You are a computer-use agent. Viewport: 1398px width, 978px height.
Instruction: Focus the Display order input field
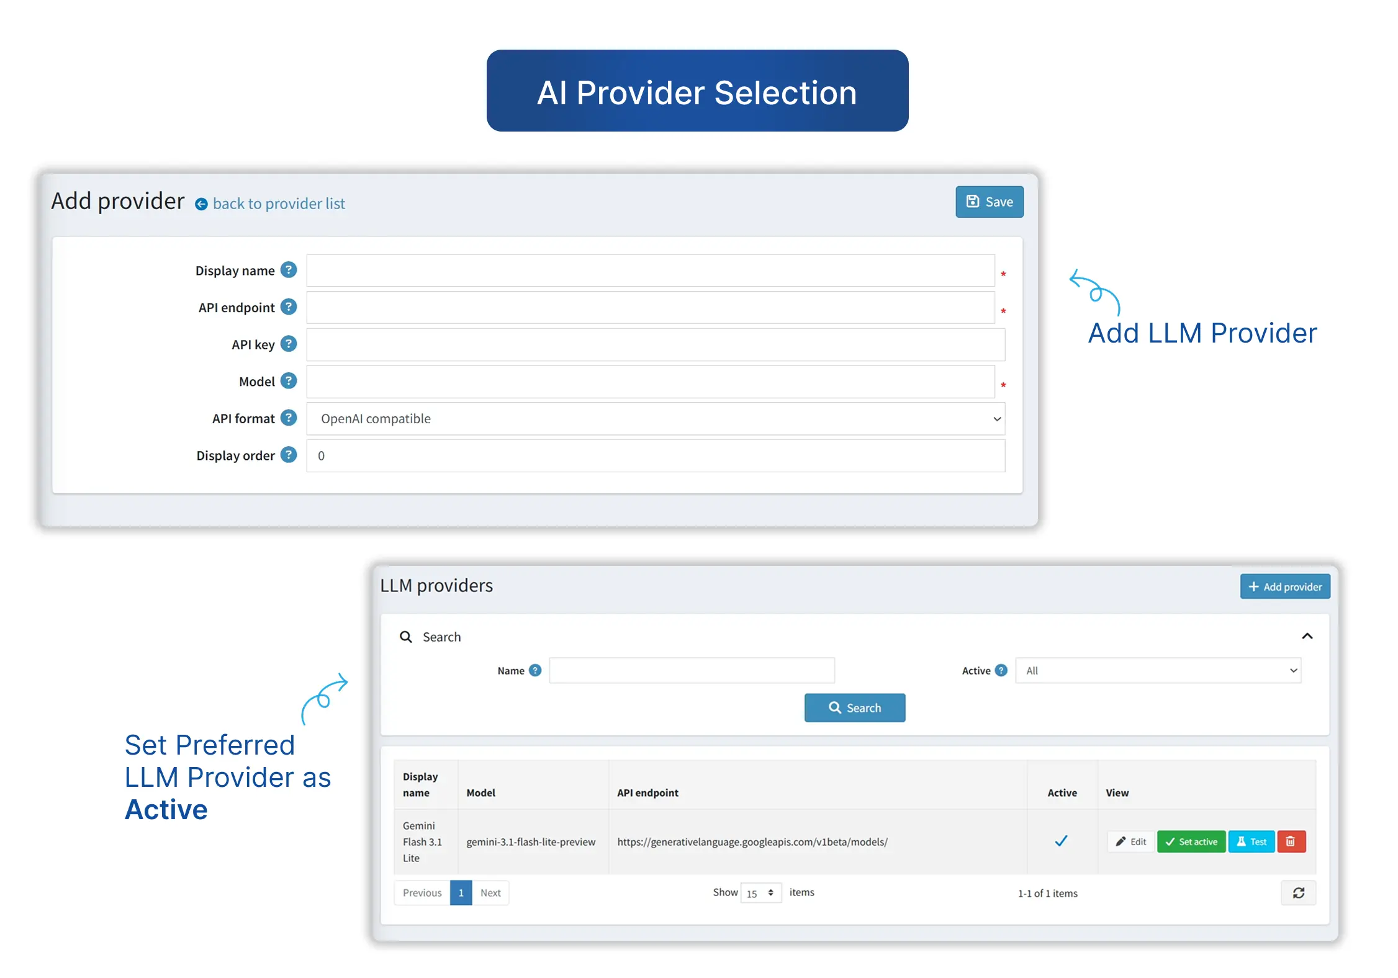[x=656, y=455]
